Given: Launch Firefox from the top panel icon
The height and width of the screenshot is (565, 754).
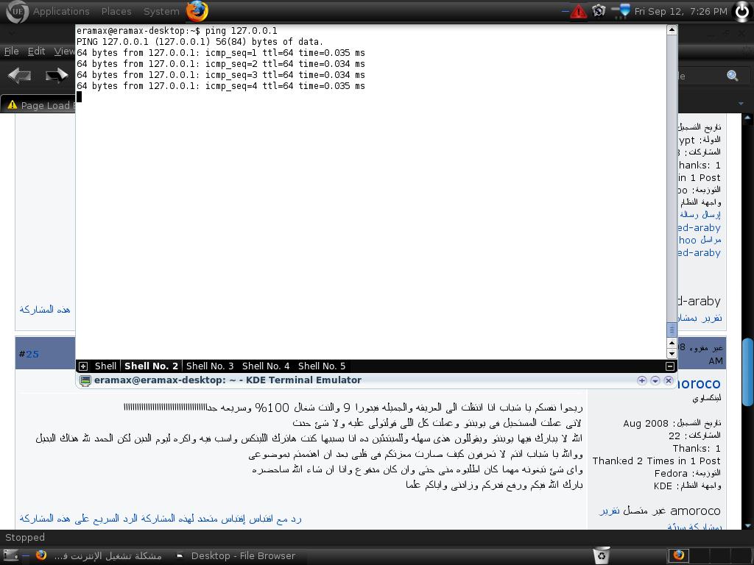Looking at the screenshot, I should (197, 12).
